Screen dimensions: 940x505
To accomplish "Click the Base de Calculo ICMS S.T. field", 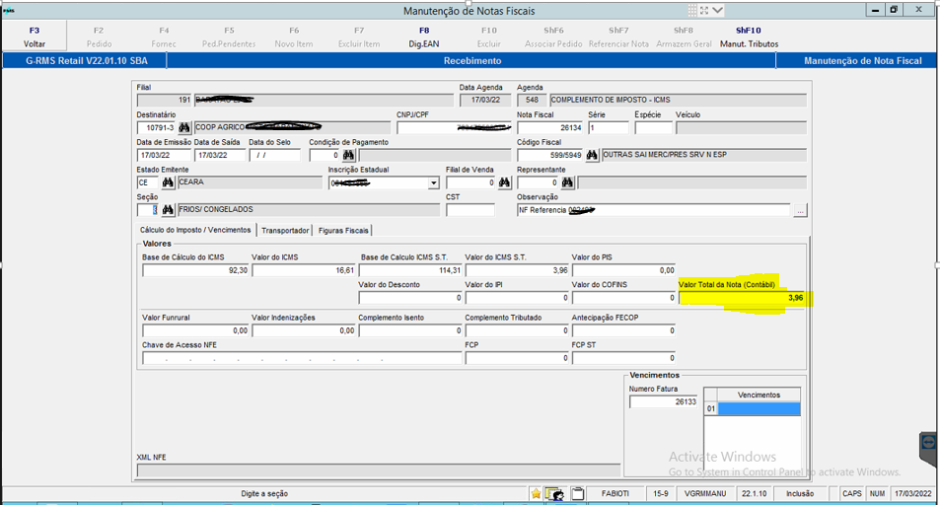I will 410,270.
